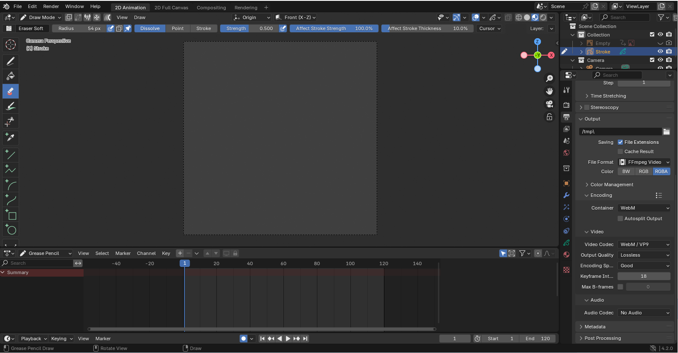Enable the Cache Result checkbox
This screenshot has height=353, width=678.
(620, 151)
